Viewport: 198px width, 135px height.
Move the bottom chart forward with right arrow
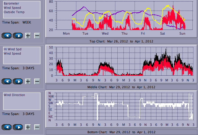(18, 127)
